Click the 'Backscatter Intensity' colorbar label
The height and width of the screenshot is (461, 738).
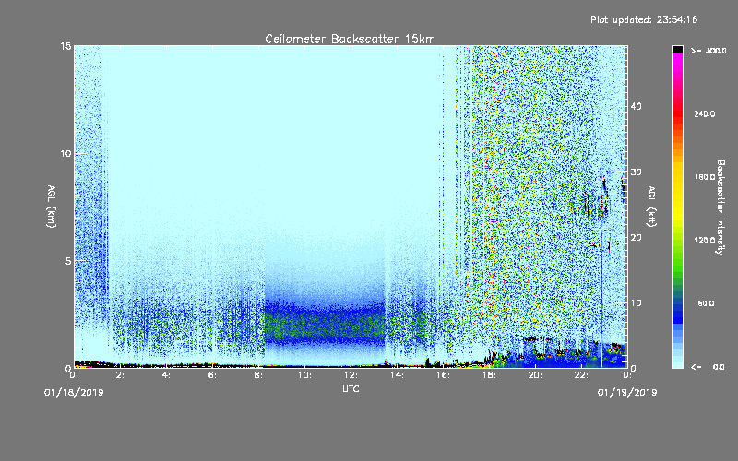tap(720, 207)
